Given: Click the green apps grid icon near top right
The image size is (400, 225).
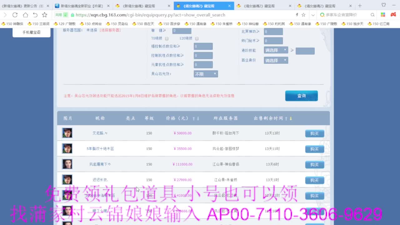Looking at the screenshot, I should click(x=383, y=14).
